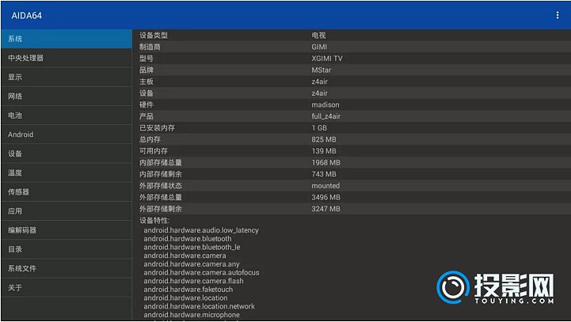Click the android.hardware.camera.flash feature line
Screen dimensions: 571x322
(193, 281)
